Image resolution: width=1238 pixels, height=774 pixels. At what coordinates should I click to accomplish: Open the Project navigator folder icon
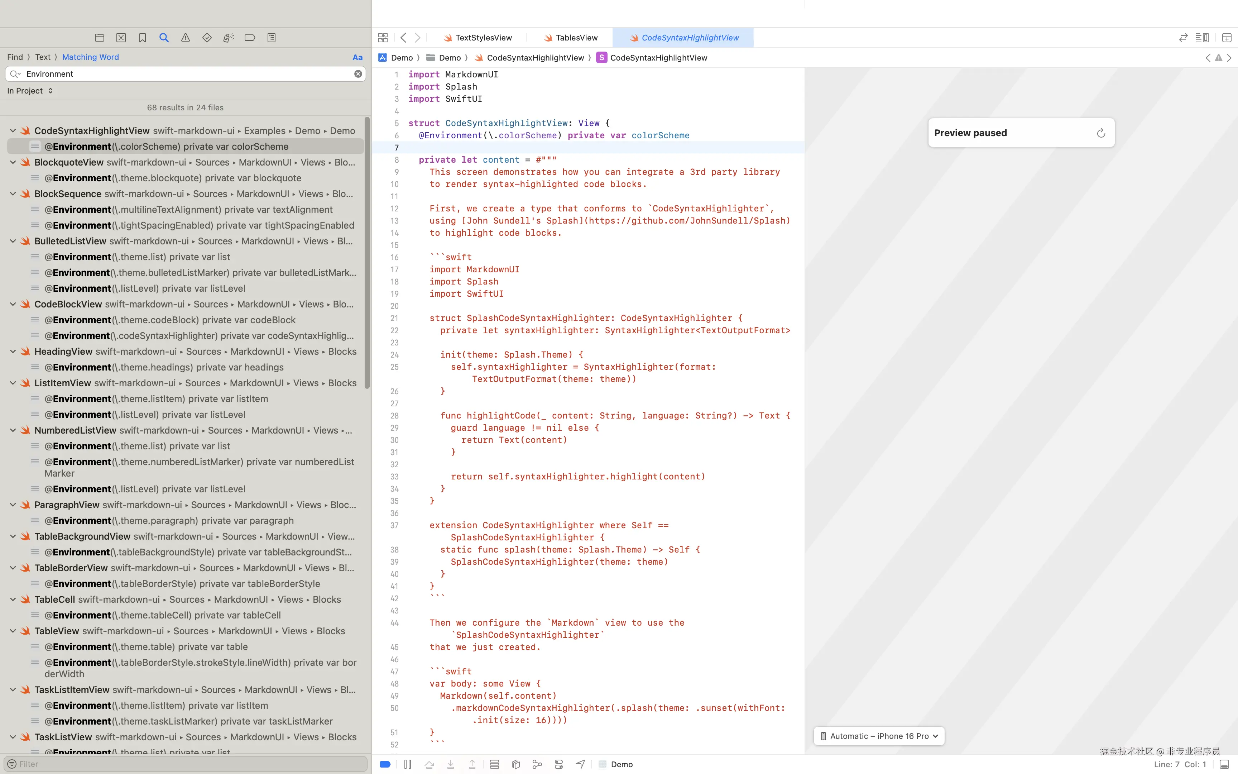pos(99,37)
